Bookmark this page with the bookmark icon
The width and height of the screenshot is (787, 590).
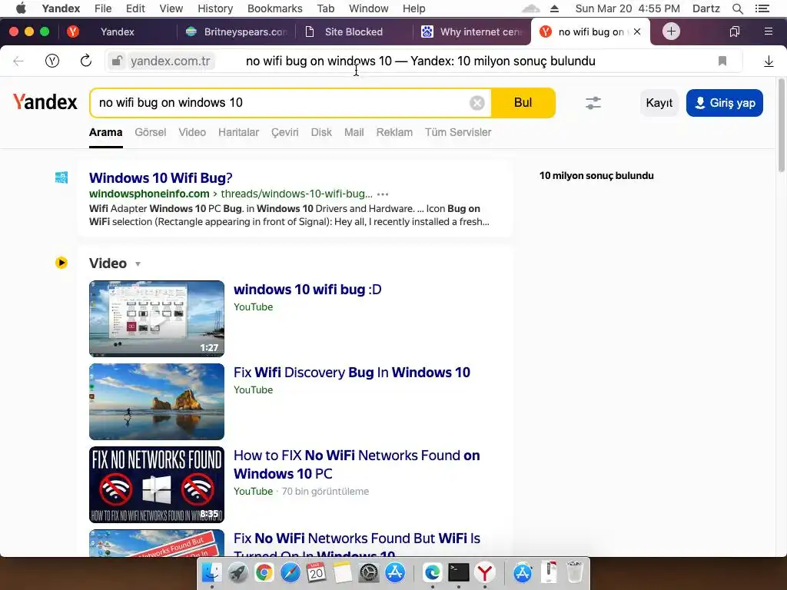[x=722, y=61]
